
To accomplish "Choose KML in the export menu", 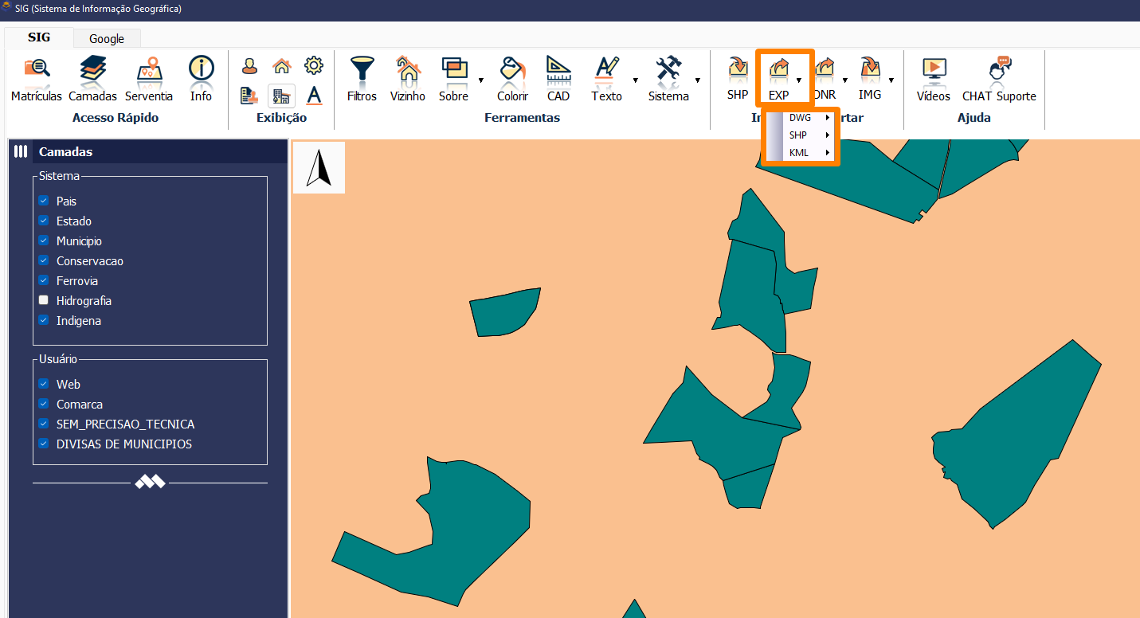I will (800, 152).
